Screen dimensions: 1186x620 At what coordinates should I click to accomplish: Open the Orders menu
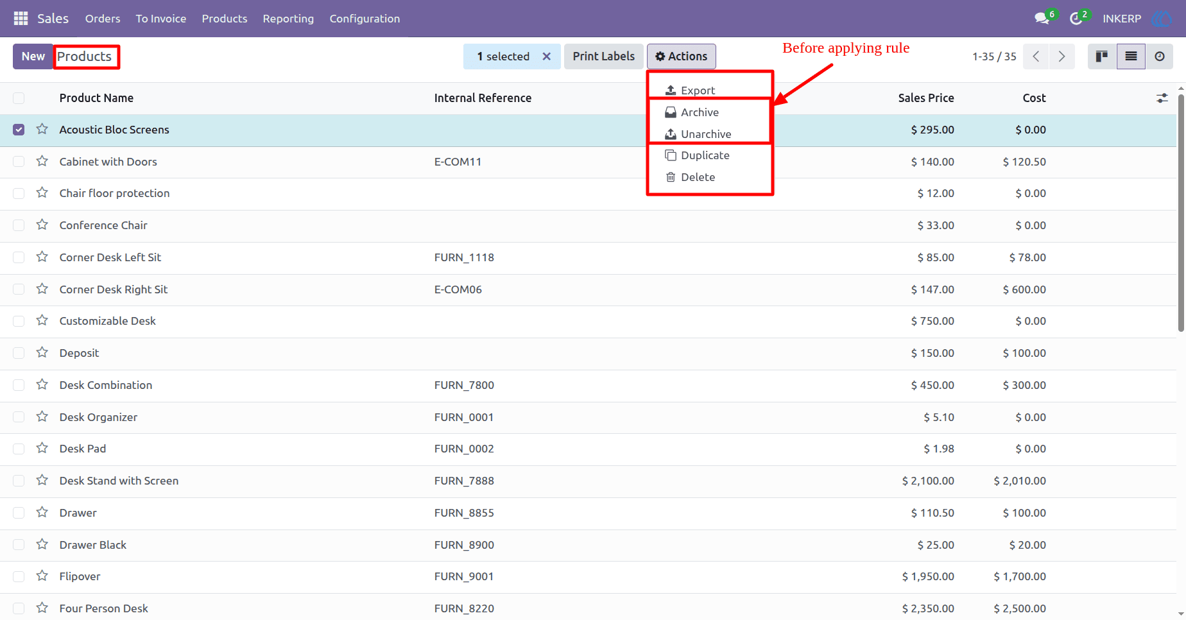[103, 19]
